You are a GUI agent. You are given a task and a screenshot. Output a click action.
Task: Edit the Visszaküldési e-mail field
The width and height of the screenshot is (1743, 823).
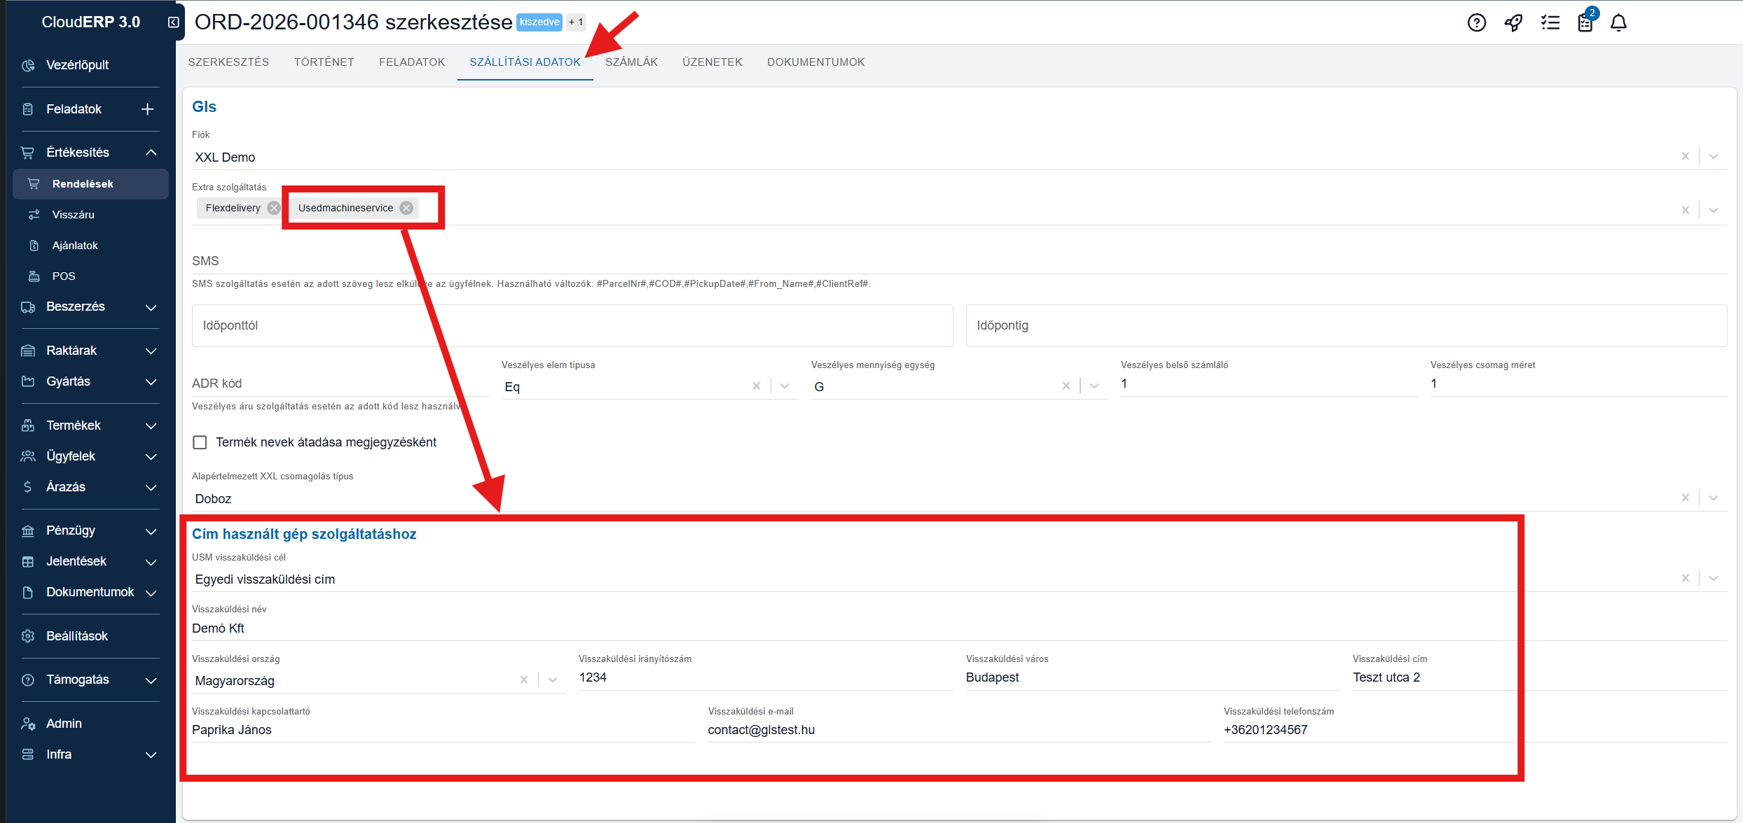[x=959, y=730]
